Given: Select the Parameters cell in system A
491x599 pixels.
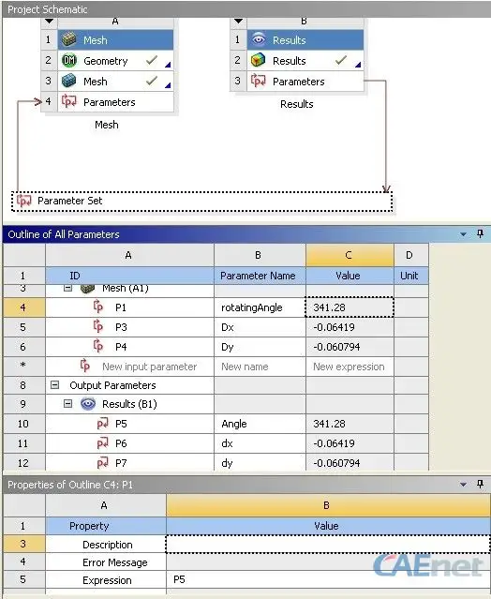Looking at the screenshot, I should [115, 101].
